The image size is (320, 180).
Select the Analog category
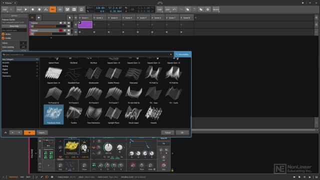pyautogui.click(x=20, y=66)
